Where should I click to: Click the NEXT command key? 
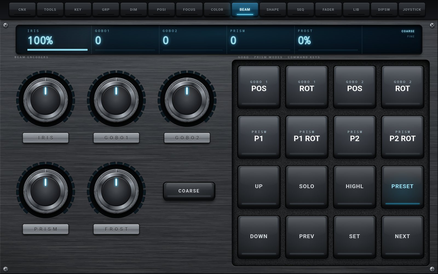point(402,236)
